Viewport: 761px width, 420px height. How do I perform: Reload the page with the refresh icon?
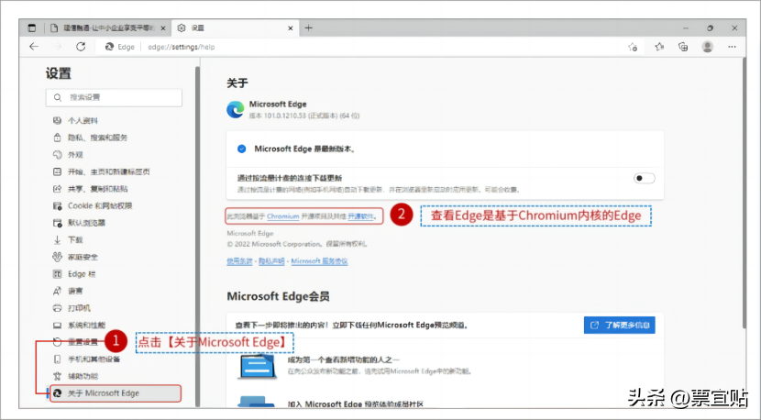(x=81, y=47)
